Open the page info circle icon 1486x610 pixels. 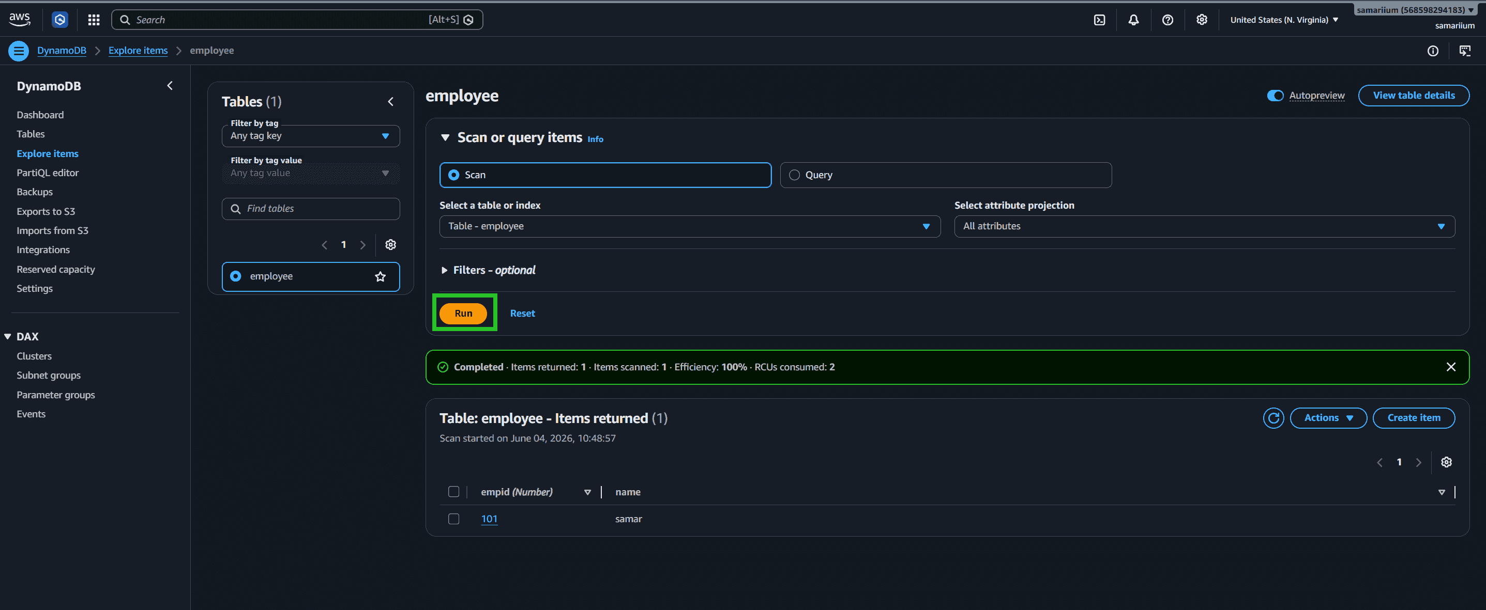click(1432, 51)
